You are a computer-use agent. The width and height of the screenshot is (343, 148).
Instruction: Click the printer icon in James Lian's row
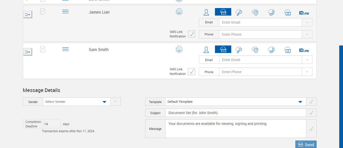(179, 12)
